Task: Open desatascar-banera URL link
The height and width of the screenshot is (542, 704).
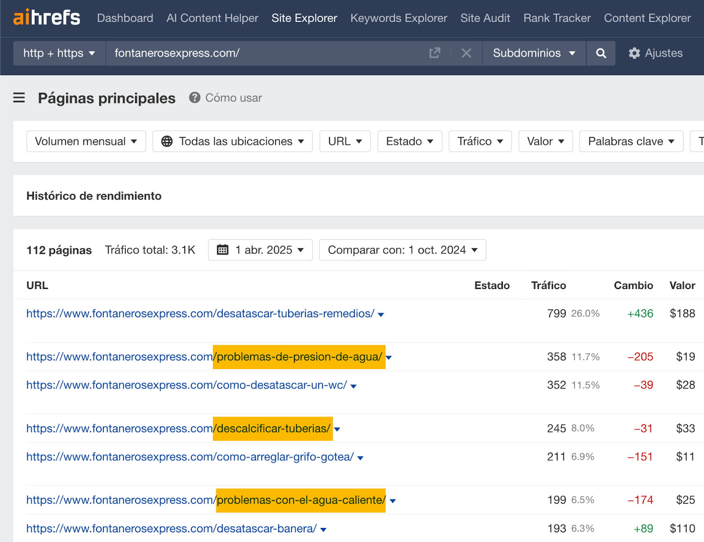Action: click(172, 528)
